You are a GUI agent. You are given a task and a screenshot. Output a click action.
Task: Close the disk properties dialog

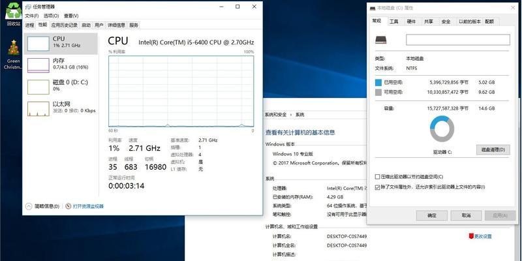click(513, 8)
